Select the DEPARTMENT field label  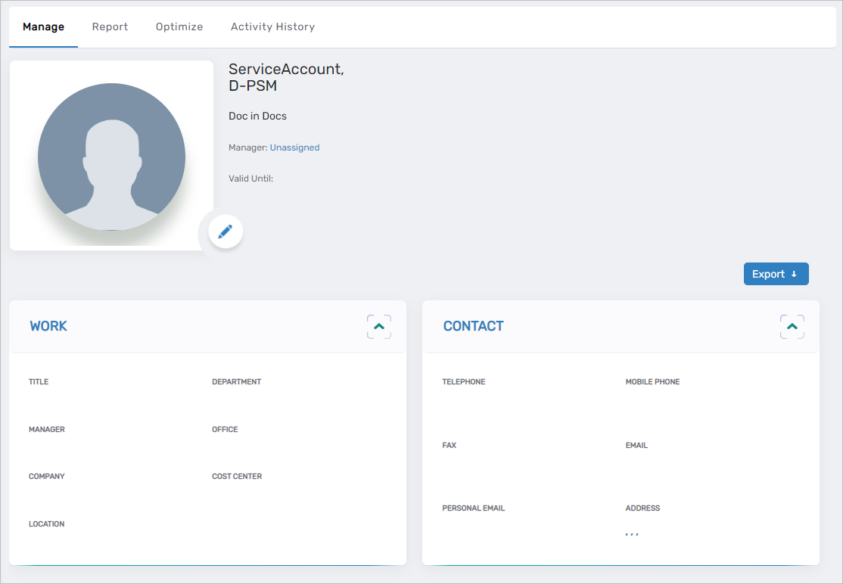coord(236,382)
